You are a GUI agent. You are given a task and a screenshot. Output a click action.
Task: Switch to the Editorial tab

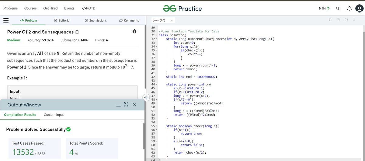pyautogui.click(x=62, y=21)
